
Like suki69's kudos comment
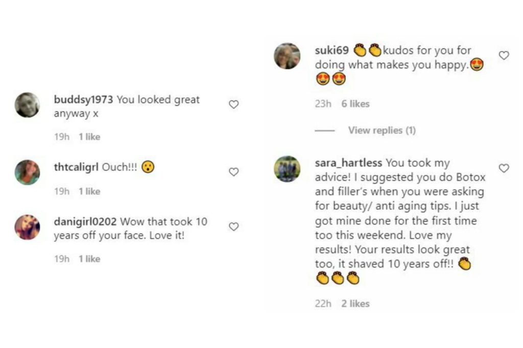(504, 56)
